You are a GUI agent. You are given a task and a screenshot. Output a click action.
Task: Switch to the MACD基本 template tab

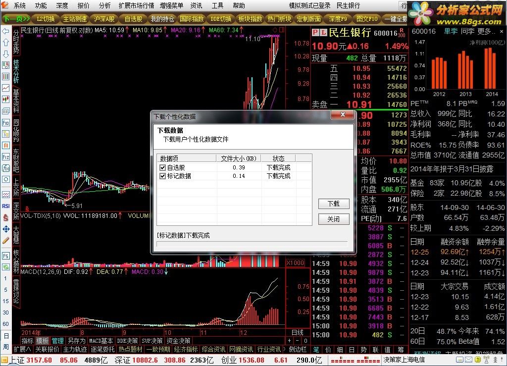(x=101, y=341)
